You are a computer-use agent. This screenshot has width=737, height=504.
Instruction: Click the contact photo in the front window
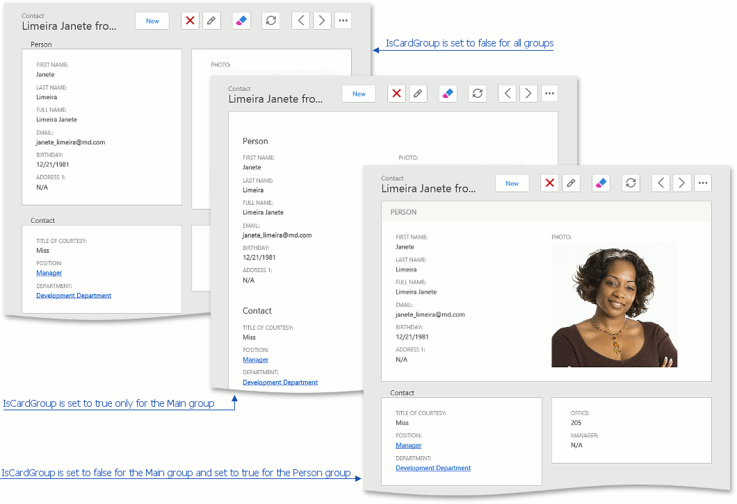click(614, 305)
